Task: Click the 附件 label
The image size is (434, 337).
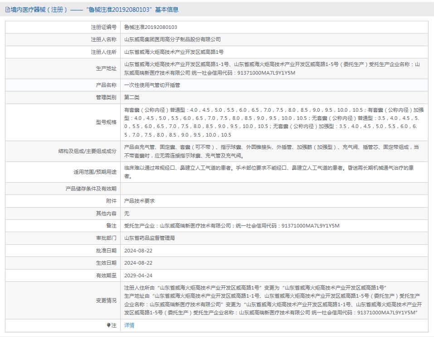Action: tap(111, 201)
